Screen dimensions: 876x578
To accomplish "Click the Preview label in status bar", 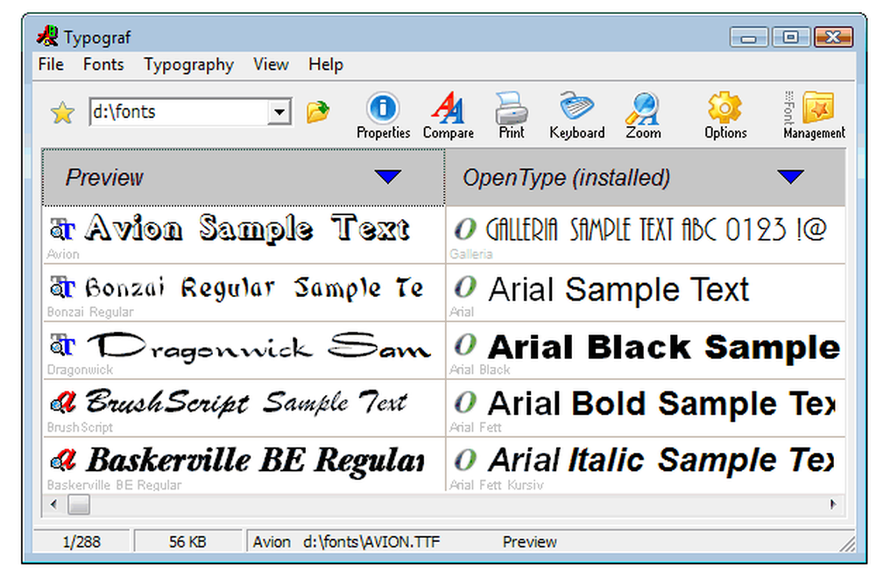I will 530,542.
